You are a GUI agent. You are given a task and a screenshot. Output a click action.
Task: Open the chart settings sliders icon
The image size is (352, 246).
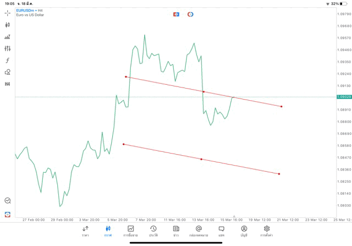pyautogui.click(x=8, y=48)
